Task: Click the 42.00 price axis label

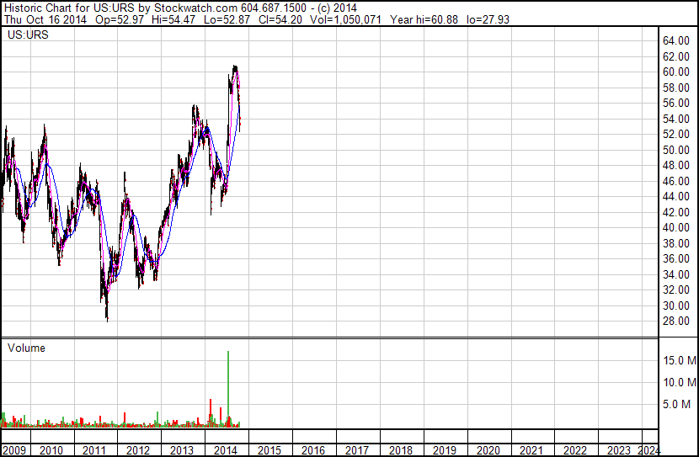Action: (x=676, y=212)
